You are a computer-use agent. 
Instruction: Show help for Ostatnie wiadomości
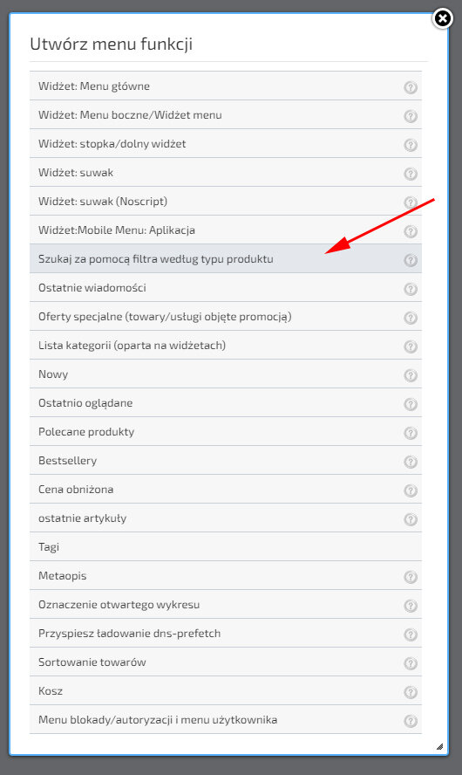(x=411, y=289)
